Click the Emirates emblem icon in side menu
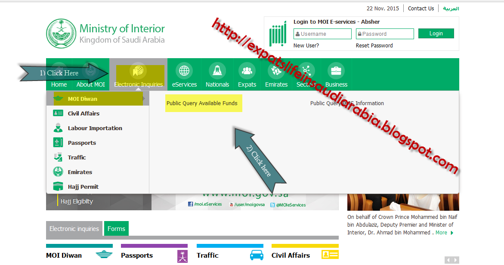 click(x=58, y=172)
